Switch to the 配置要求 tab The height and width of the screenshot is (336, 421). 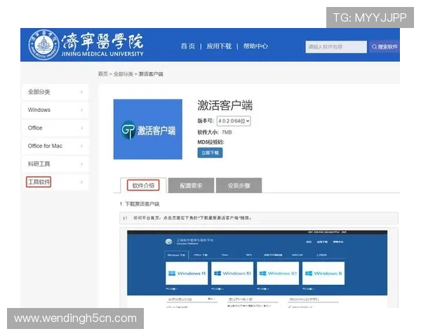191,185
